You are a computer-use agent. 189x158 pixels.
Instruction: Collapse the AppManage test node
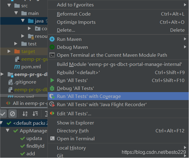(x=8, y=130)
